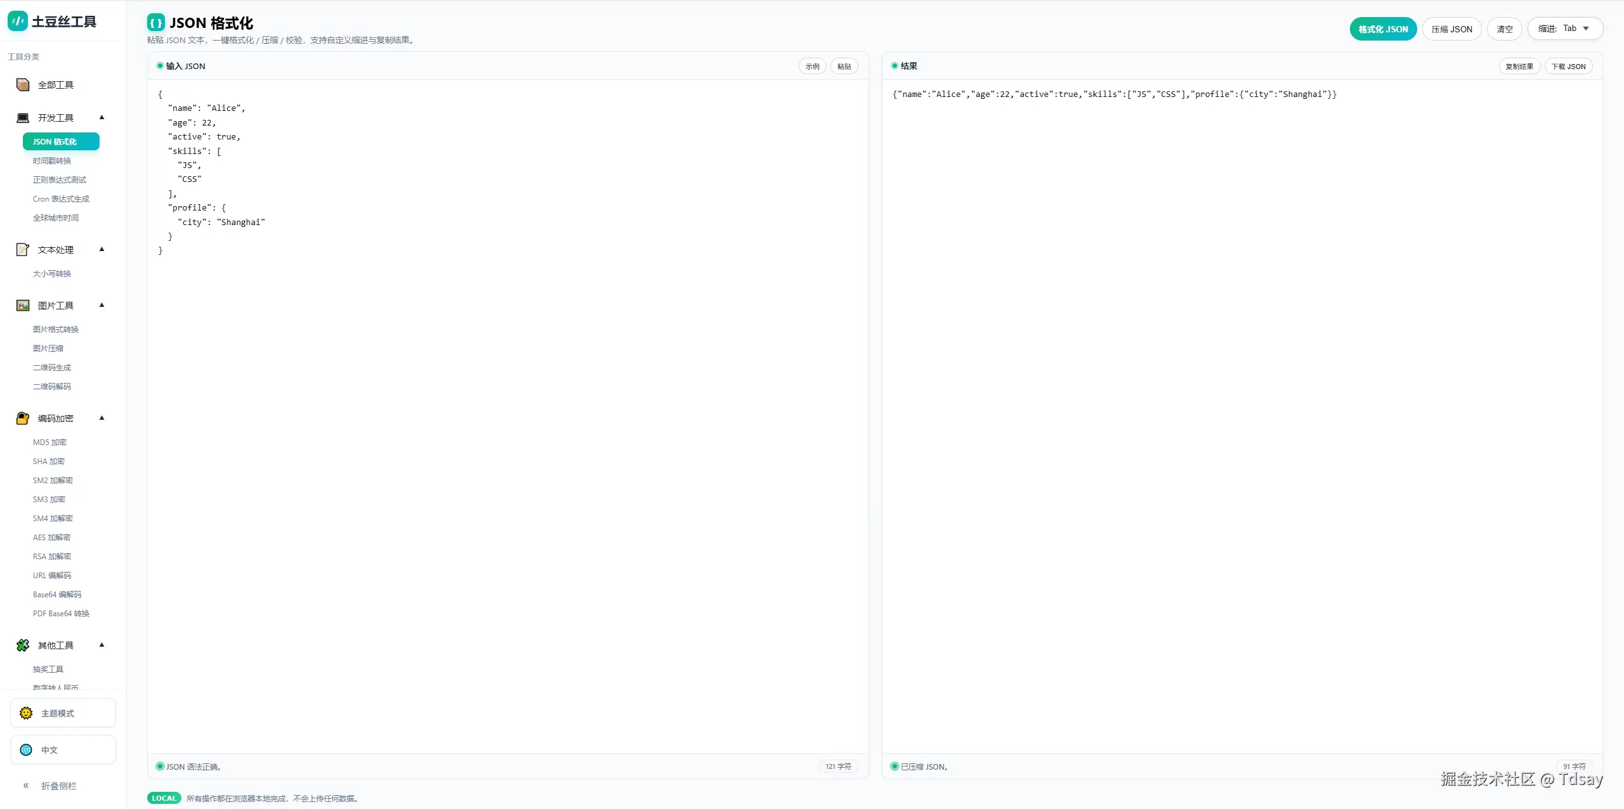Screen dimensions: 1624x809
Task: Click the 全部工具 box icon
Action: click(x=23, y=85)
